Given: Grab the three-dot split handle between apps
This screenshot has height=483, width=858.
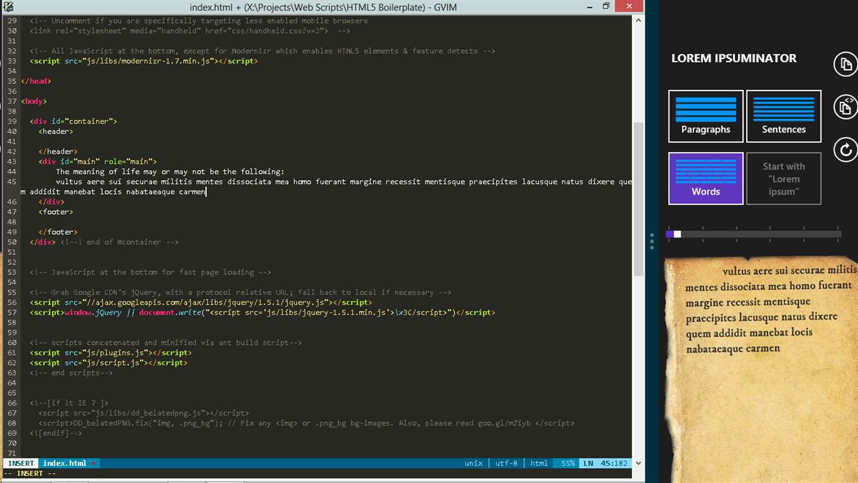Looking at the screenshot, I should (652, 241).
